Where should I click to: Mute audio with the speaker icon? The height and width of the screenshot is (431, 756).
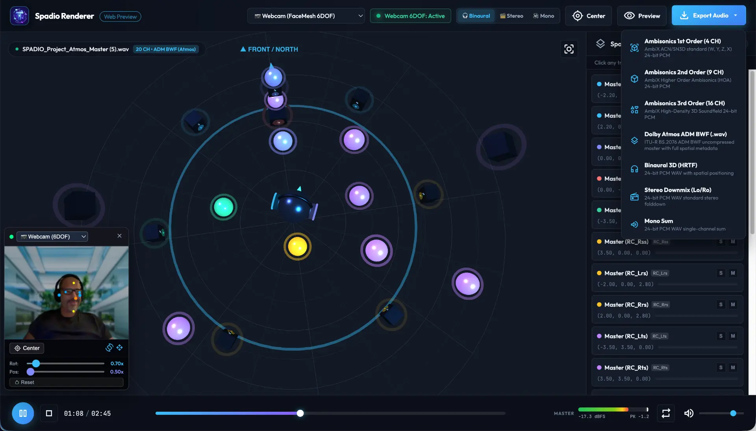(689, 413)
